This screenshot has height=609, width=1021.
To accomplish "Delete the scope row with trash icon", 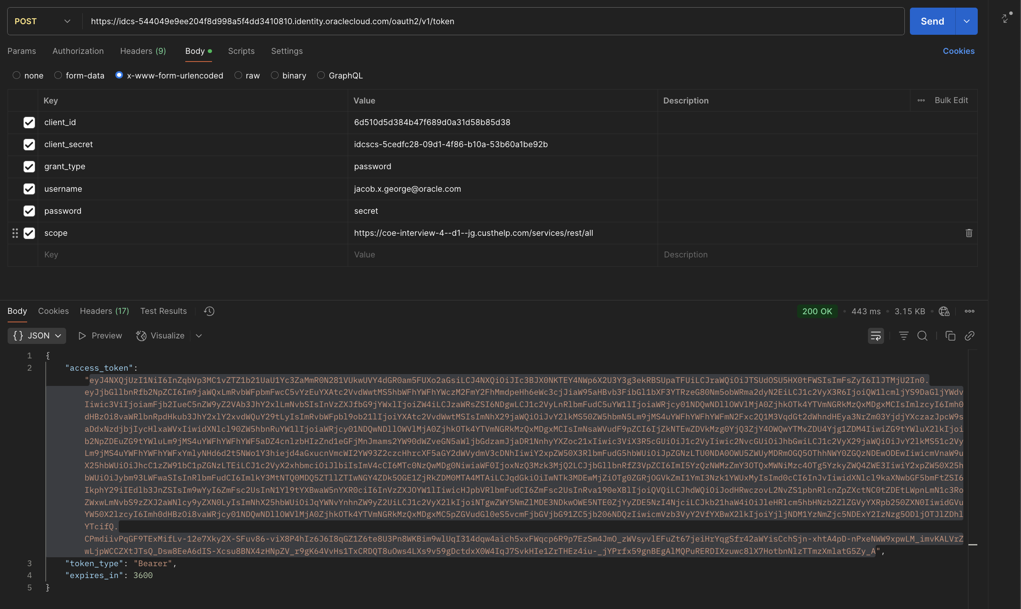I will (x=969, y=233).
